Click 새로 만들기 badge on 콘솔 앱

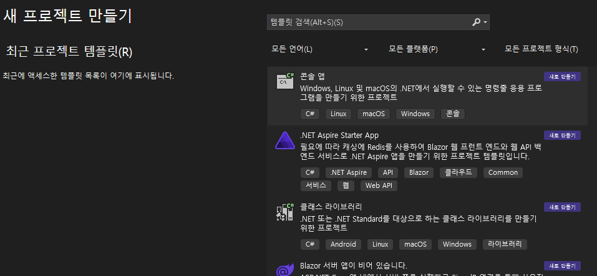(562, 77)
